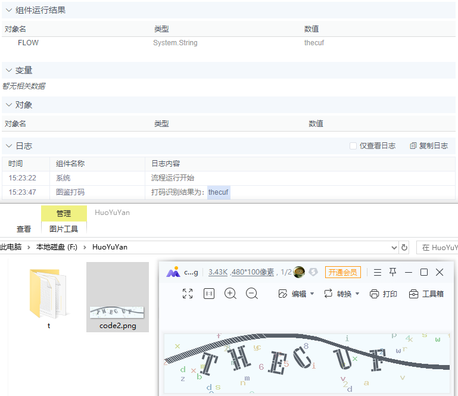Viewport: 458px width, 396px height.
Task: Select the code2.png file thumbnail
Action: point(117,297)
